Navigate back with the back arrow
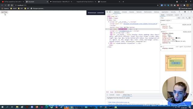Viewport: 193px width, 109px height. 2,5
